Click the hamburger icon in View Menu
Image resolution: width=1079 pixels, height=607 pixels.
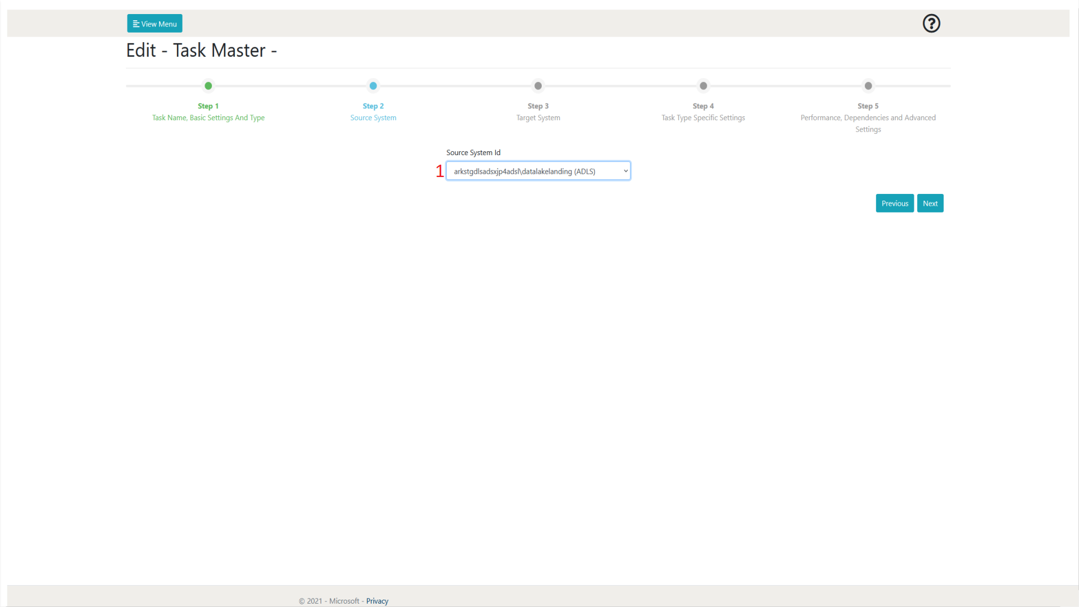[135, 24]
